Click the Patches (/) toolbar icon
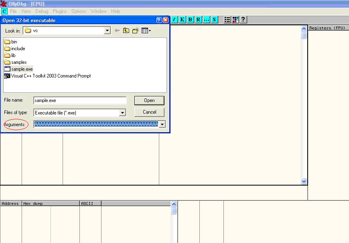The height and width of the screenshot is (243, 349). point(174,20)
